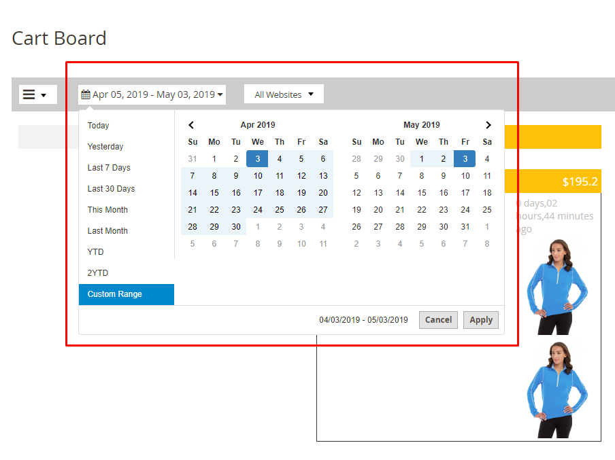Open the hamburger menu button
Viewport: 615px width, 460px height.
[35, 94]
